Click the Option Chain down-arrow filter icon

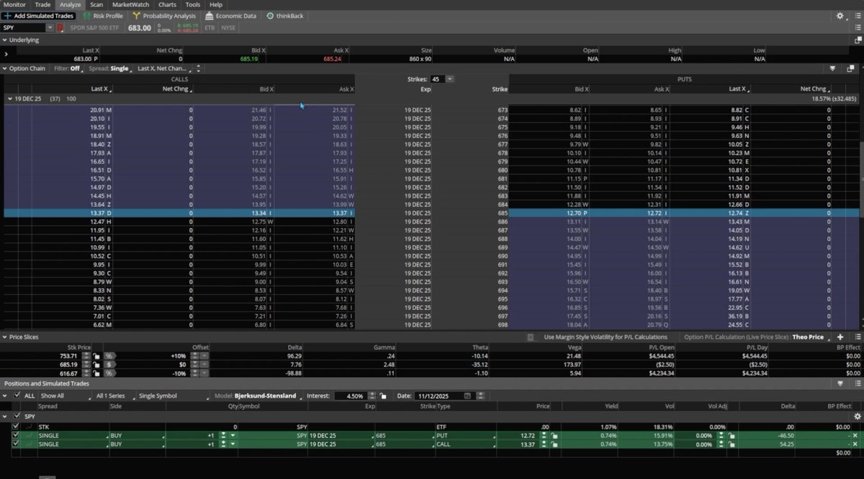pyautogui.click(x=832, y=69)
